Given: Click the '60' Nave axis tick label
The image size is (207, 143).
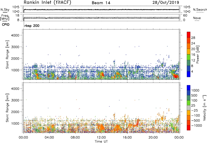Looking at the screenshot, I should (185, 15).
